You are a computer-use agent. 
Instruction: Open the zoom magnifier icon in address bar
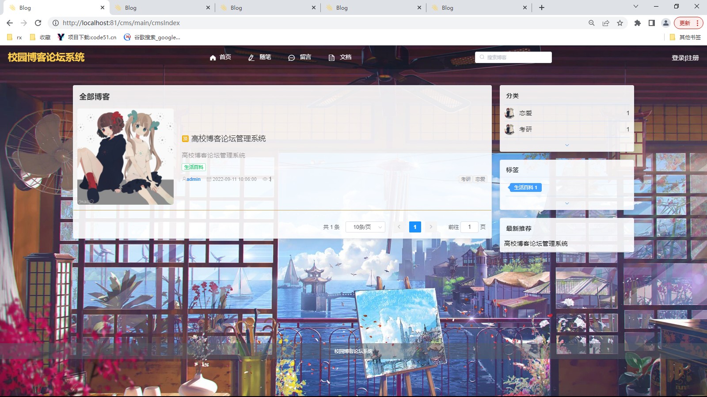592,23
